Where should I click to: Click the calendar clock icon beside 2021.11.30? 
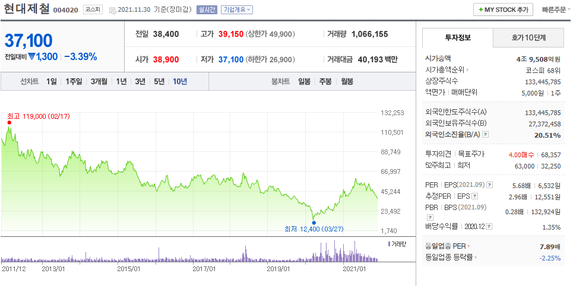point(113,10)
